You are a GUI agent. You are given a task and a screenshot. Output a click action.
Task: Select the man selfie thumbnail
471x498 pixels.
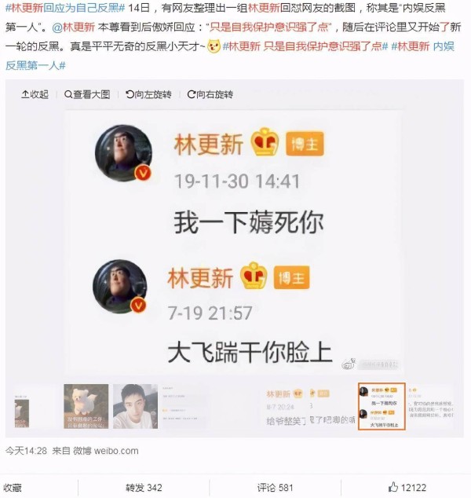click(135, 406)
